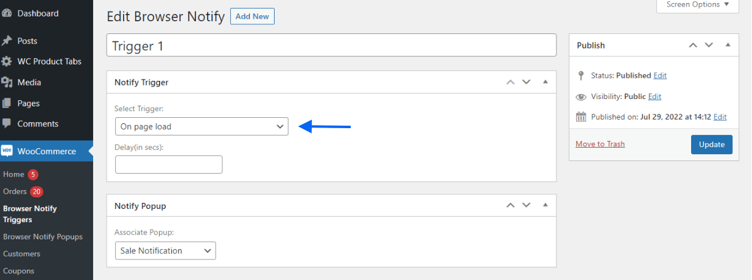
Task: Click the WooCommerce logo icon
Action: point(7,151)
